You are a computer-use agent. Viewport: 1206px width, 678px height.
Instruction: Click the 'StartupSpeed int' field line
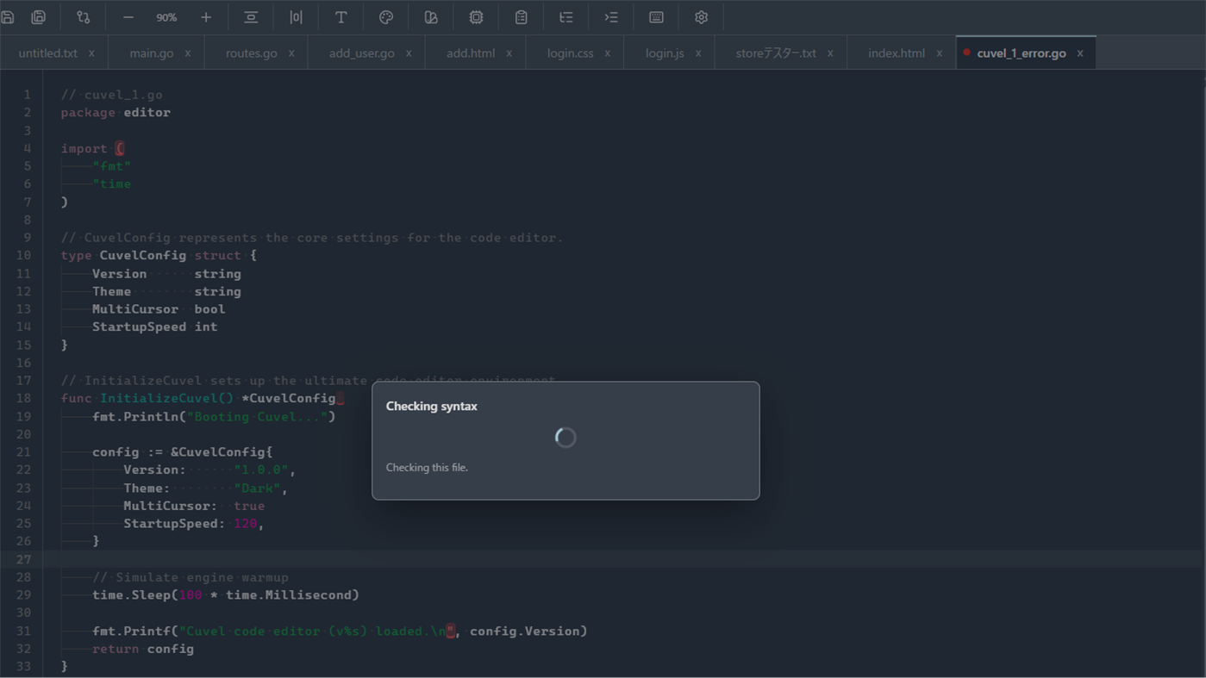coord(154,327)
